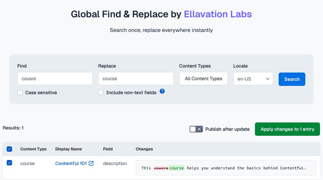This screenshot has height=180, width=323.
Task: Click the green highlighted replacement word course
Action: pyautogui.click(x=177, y=168)
